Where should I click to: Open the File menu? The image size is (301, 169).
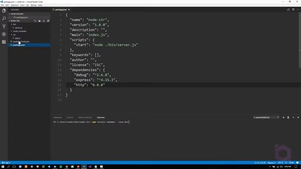2,5
